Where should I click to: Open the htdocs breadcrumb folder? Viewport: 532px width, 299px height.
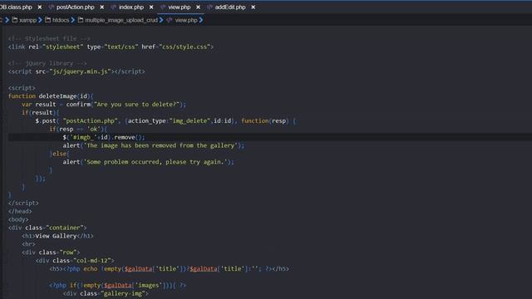[x=61, y=20]
